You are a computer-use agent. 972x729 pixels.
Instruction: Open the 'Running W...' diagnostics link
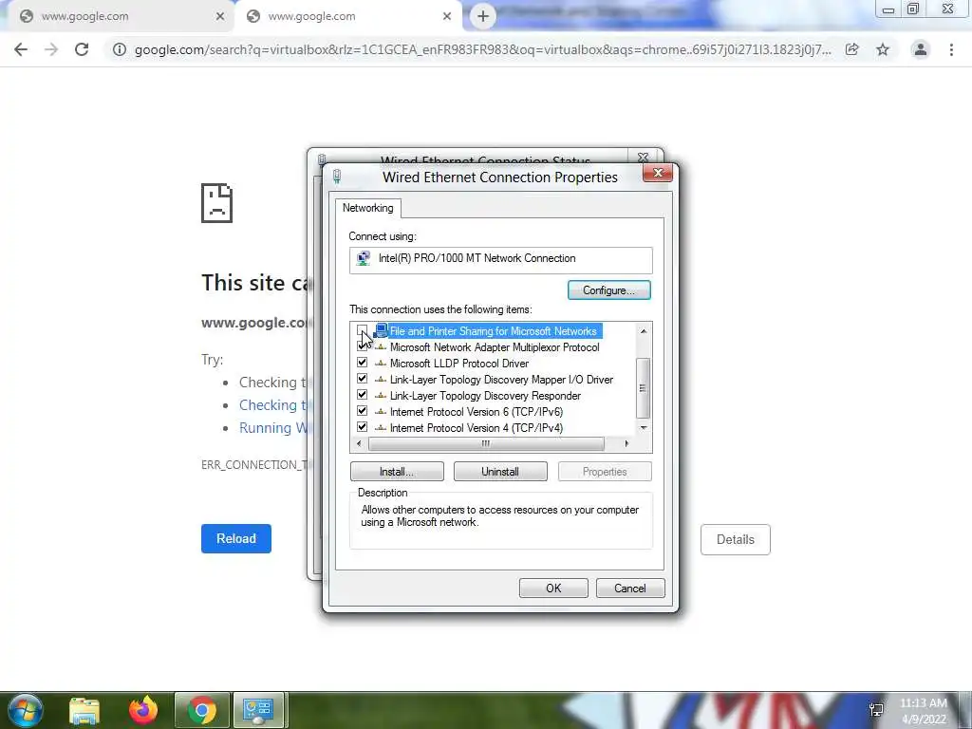click(x=273, y=428)
